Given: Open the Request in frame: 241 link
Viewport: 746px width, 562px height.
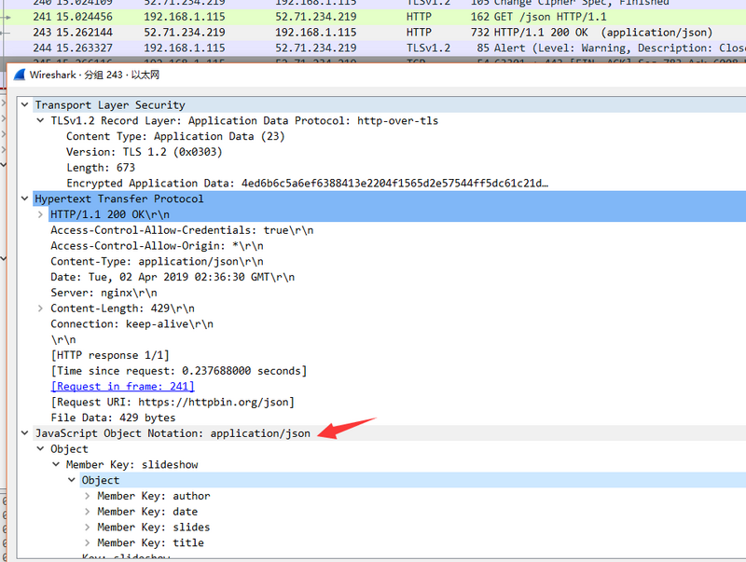Looking at the screenshot, I should pyautogui.click(x=123, y=386).
